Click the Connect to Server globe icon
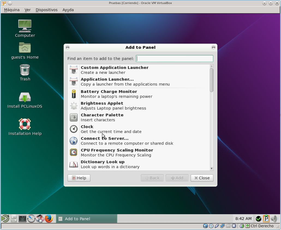 [73, 141]
